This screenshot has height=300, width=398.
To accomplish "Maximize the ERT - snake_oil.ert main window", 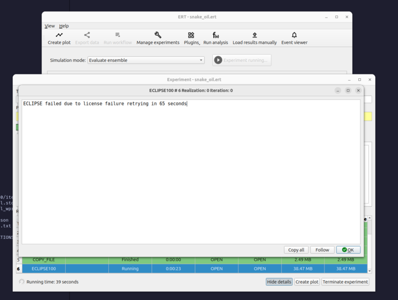I will click(337, 17).
